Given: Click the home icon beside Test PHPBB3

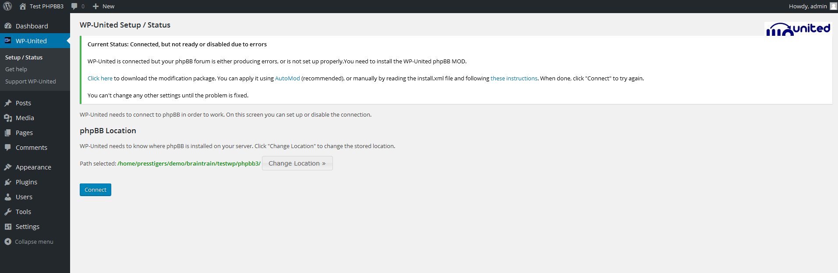Looking at the screenshot, I should tap(23, 6).
